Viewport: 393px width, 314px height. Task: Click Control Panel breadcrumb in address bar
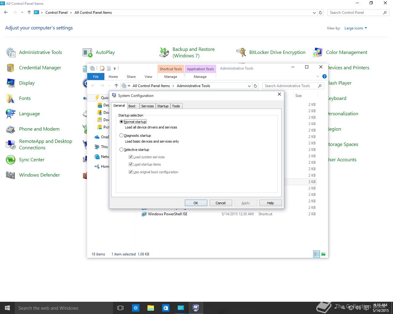tap(56, 13)
